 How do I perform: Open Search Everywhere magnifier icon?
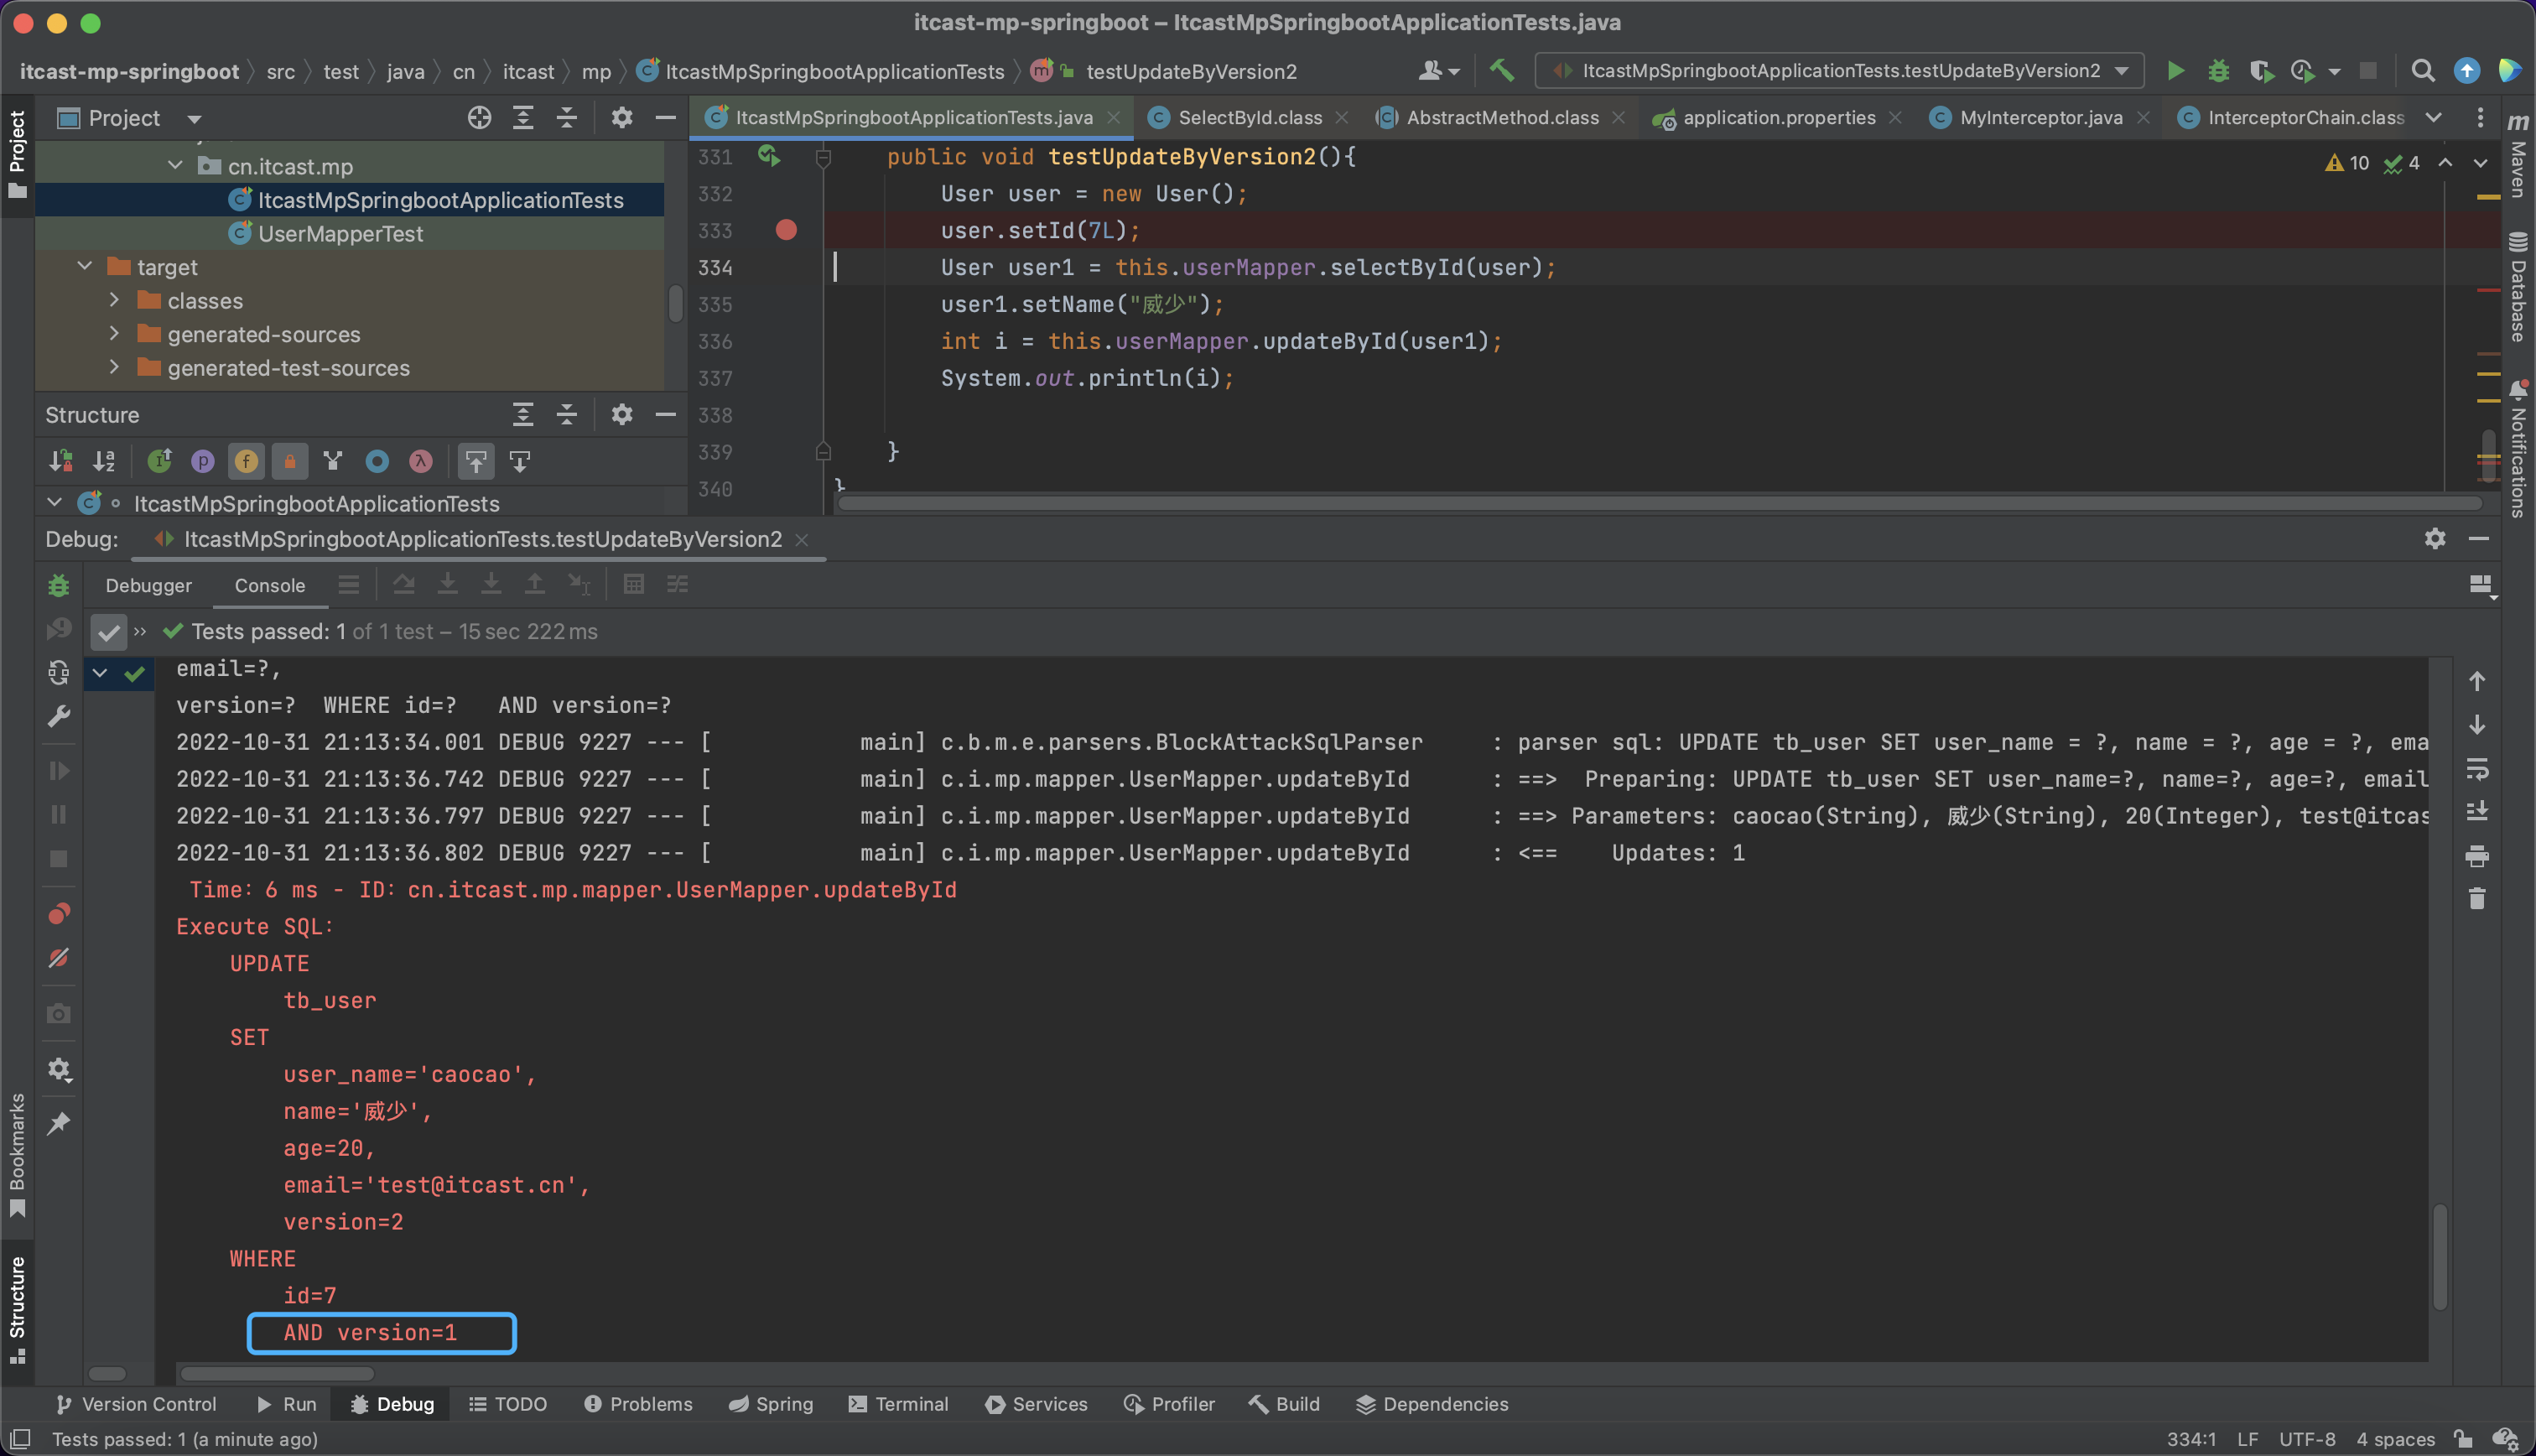tap(2422, 71)
